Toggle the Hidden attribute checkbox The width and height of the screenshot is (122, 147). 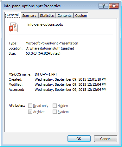[55, 105]
